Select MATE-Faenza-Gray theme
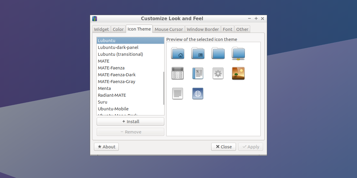 point(130,81)
